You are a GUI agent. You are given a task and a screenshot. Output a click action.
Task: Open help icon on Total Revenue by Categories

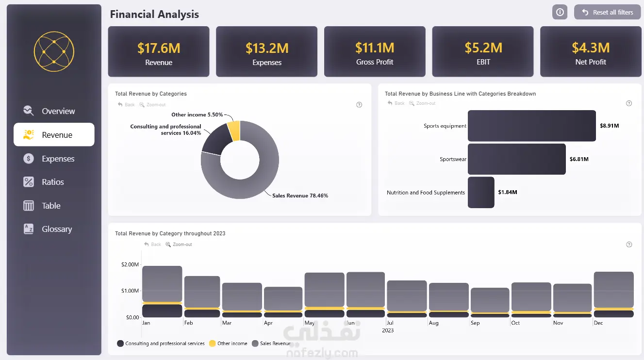coord(359,105)
